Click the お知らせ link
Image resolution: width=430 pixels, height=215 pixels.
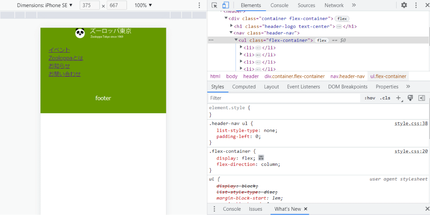[59, 66]
